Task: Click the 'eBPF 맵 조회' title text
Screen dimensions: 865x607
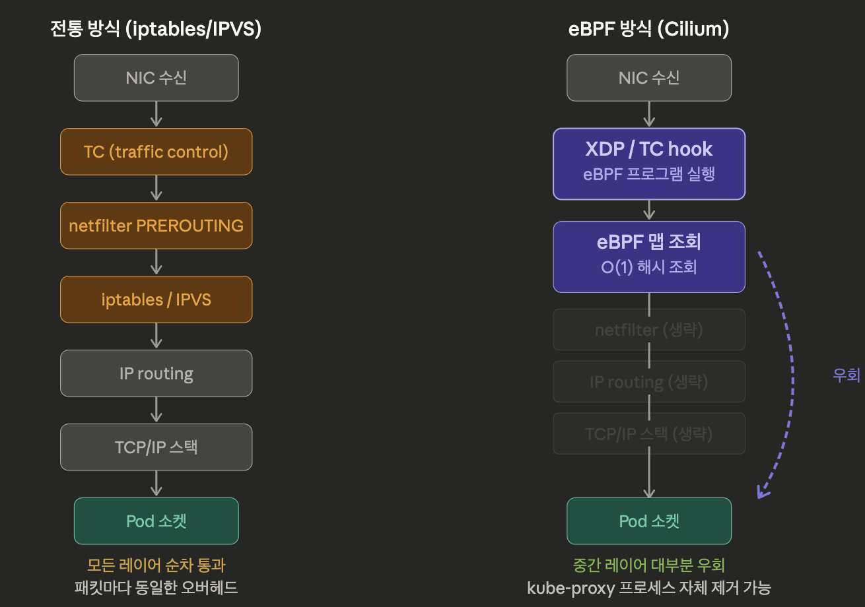Action: coord(649,242)
